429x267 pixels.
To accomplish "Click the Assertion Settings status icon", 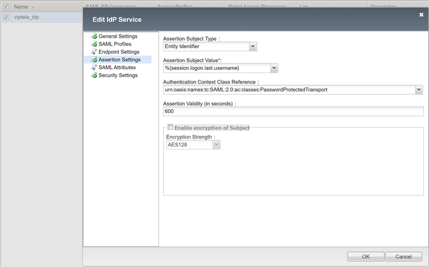I will coord(94,59).
